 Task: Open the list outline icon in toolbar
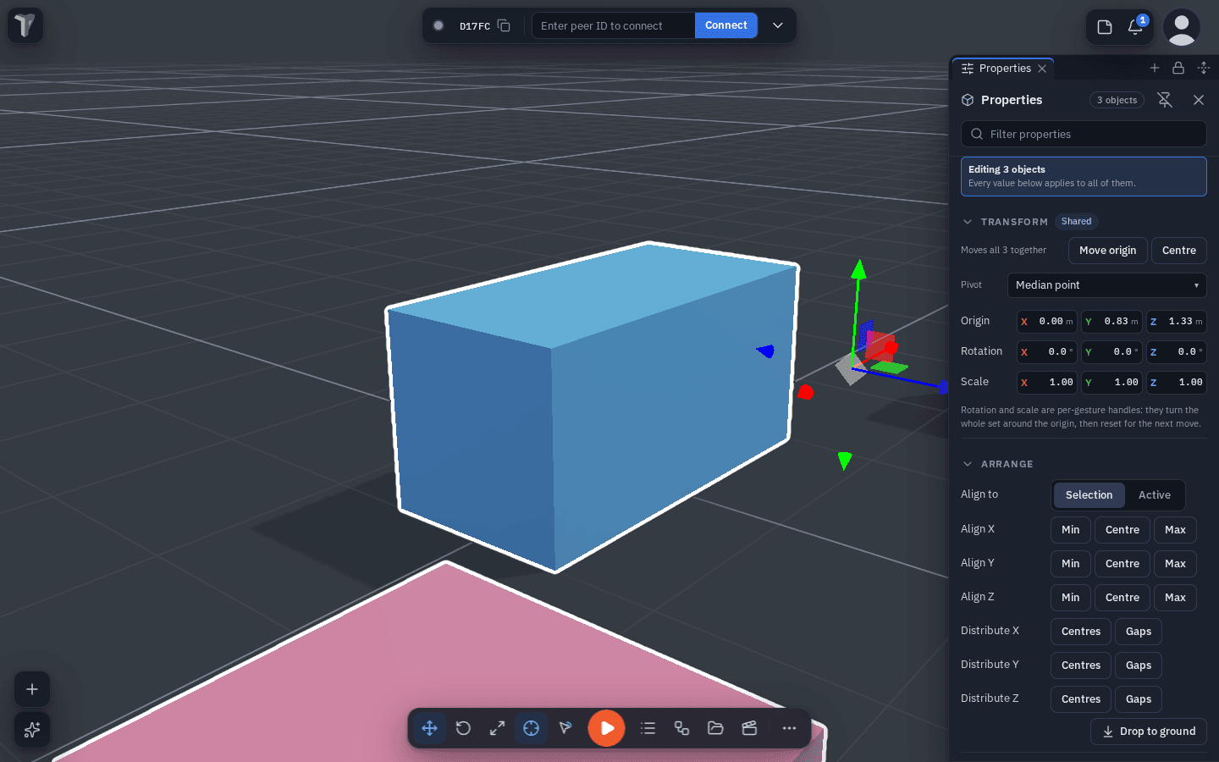(x=648, y=728)
